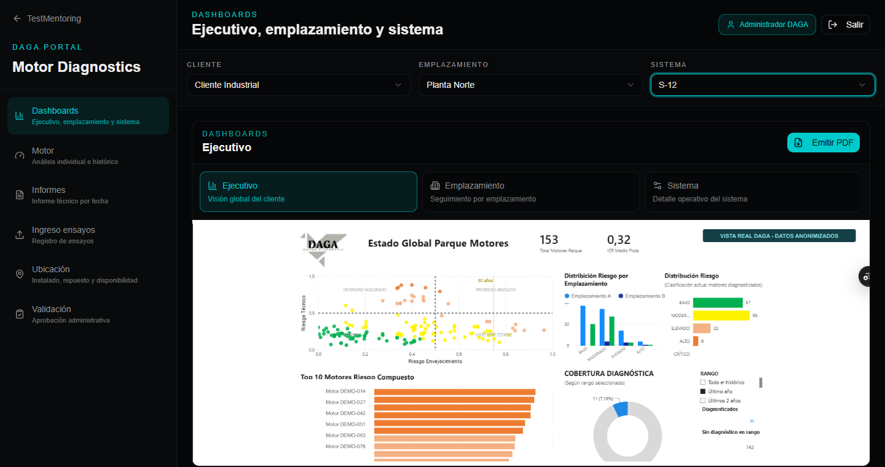
Task: Click the ALTO risk bar (6)
Action: [x=696, y=341]
